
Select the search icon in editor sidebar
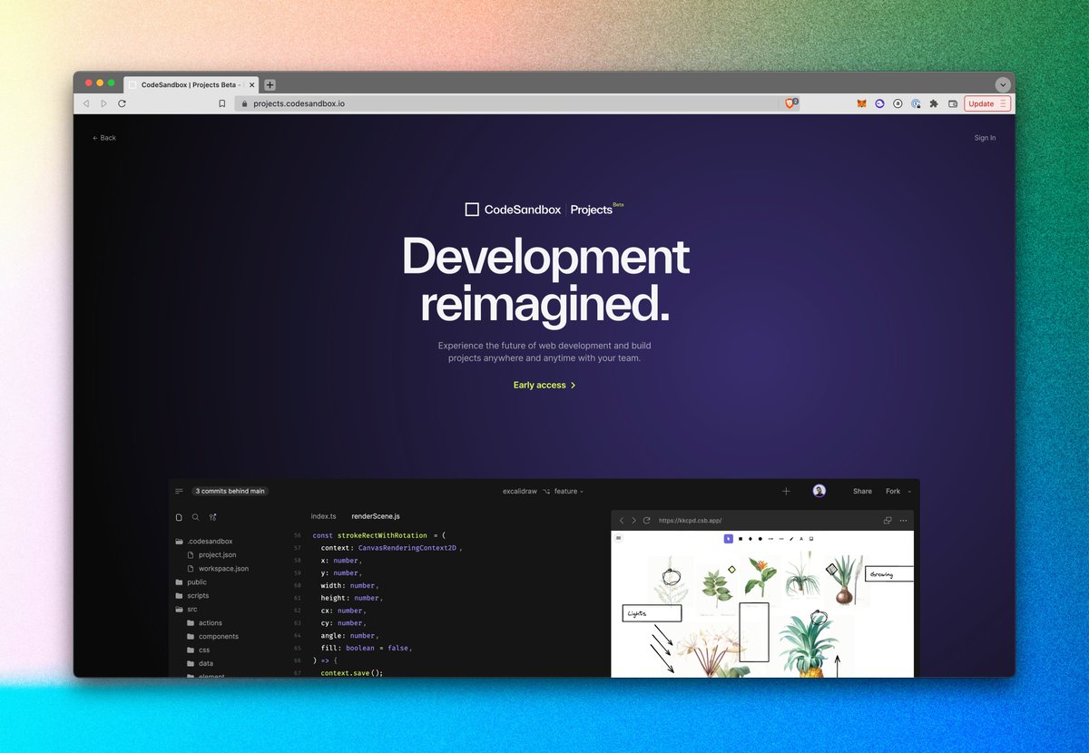195,517
